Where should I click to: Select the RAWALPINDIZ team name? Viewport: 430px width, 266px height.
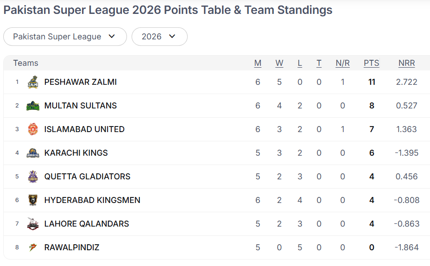72,247
